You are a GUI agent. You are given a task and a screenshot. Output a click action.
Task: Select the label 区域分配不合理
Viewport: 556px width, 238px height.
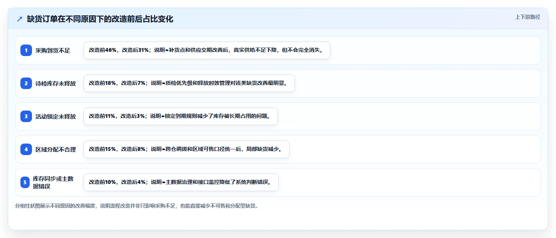[55, 149]
